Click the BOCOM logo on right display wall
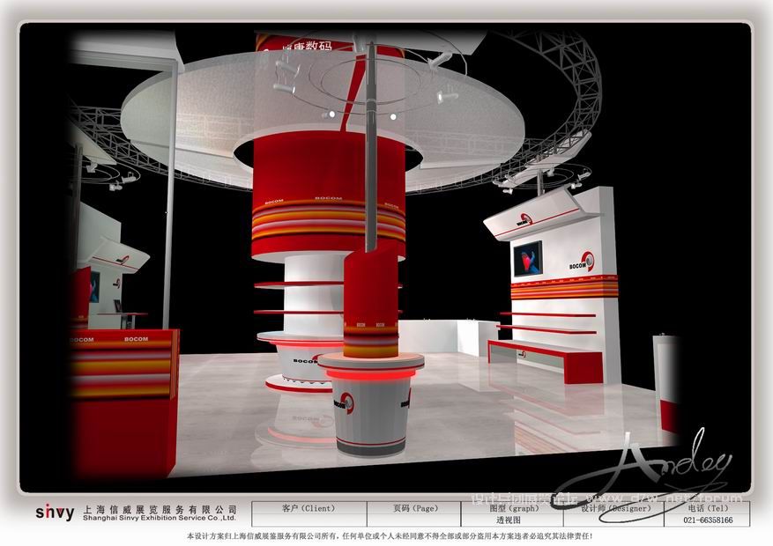The image size is (773, 546). [582, 262]
